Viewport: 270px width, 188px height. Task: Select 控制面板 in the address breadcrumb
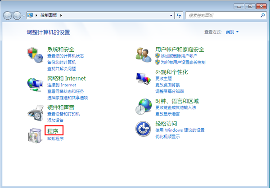49,16
